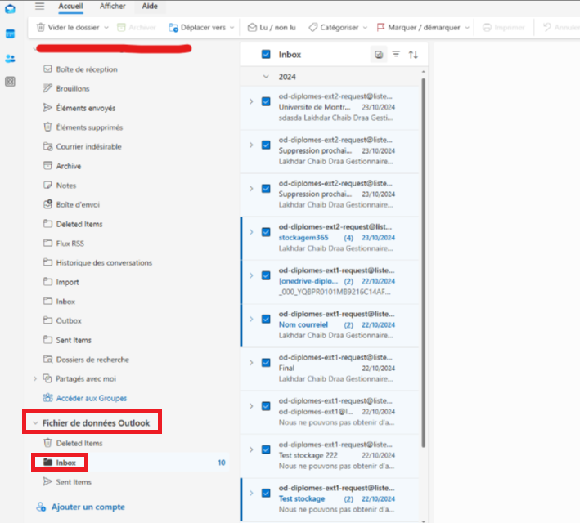The width and height of the screenshot is (580, 523).
Task: Collapse the 2024 date group
Action: pyautogui.click(x=266, y=77)
